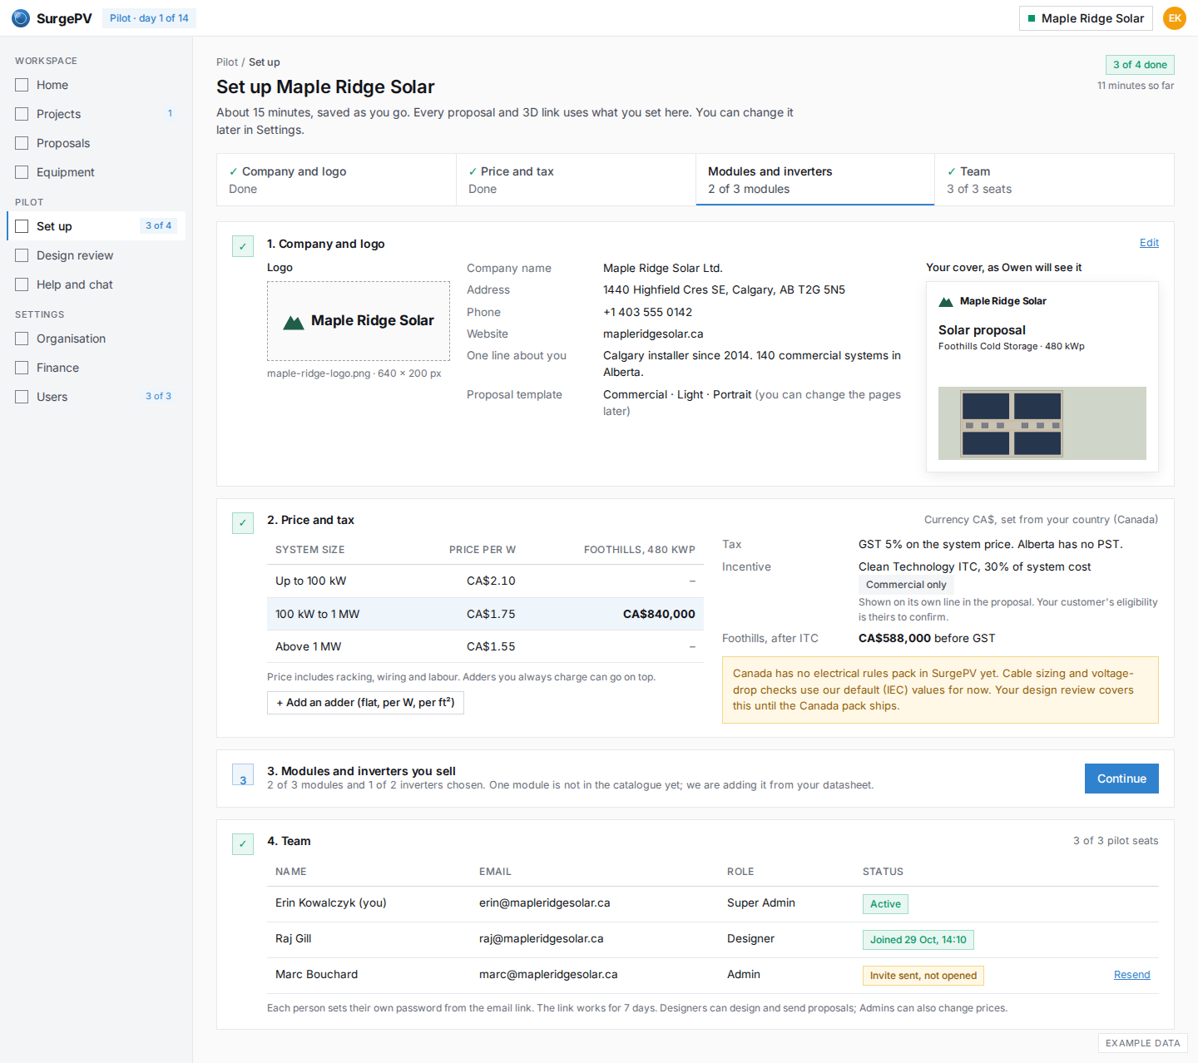Image resolution: width=1198 pixels, height=1063 pixels.
Task: Click the Projects sidebar icon
Action: pyautogui.click(x=22, y=114)
